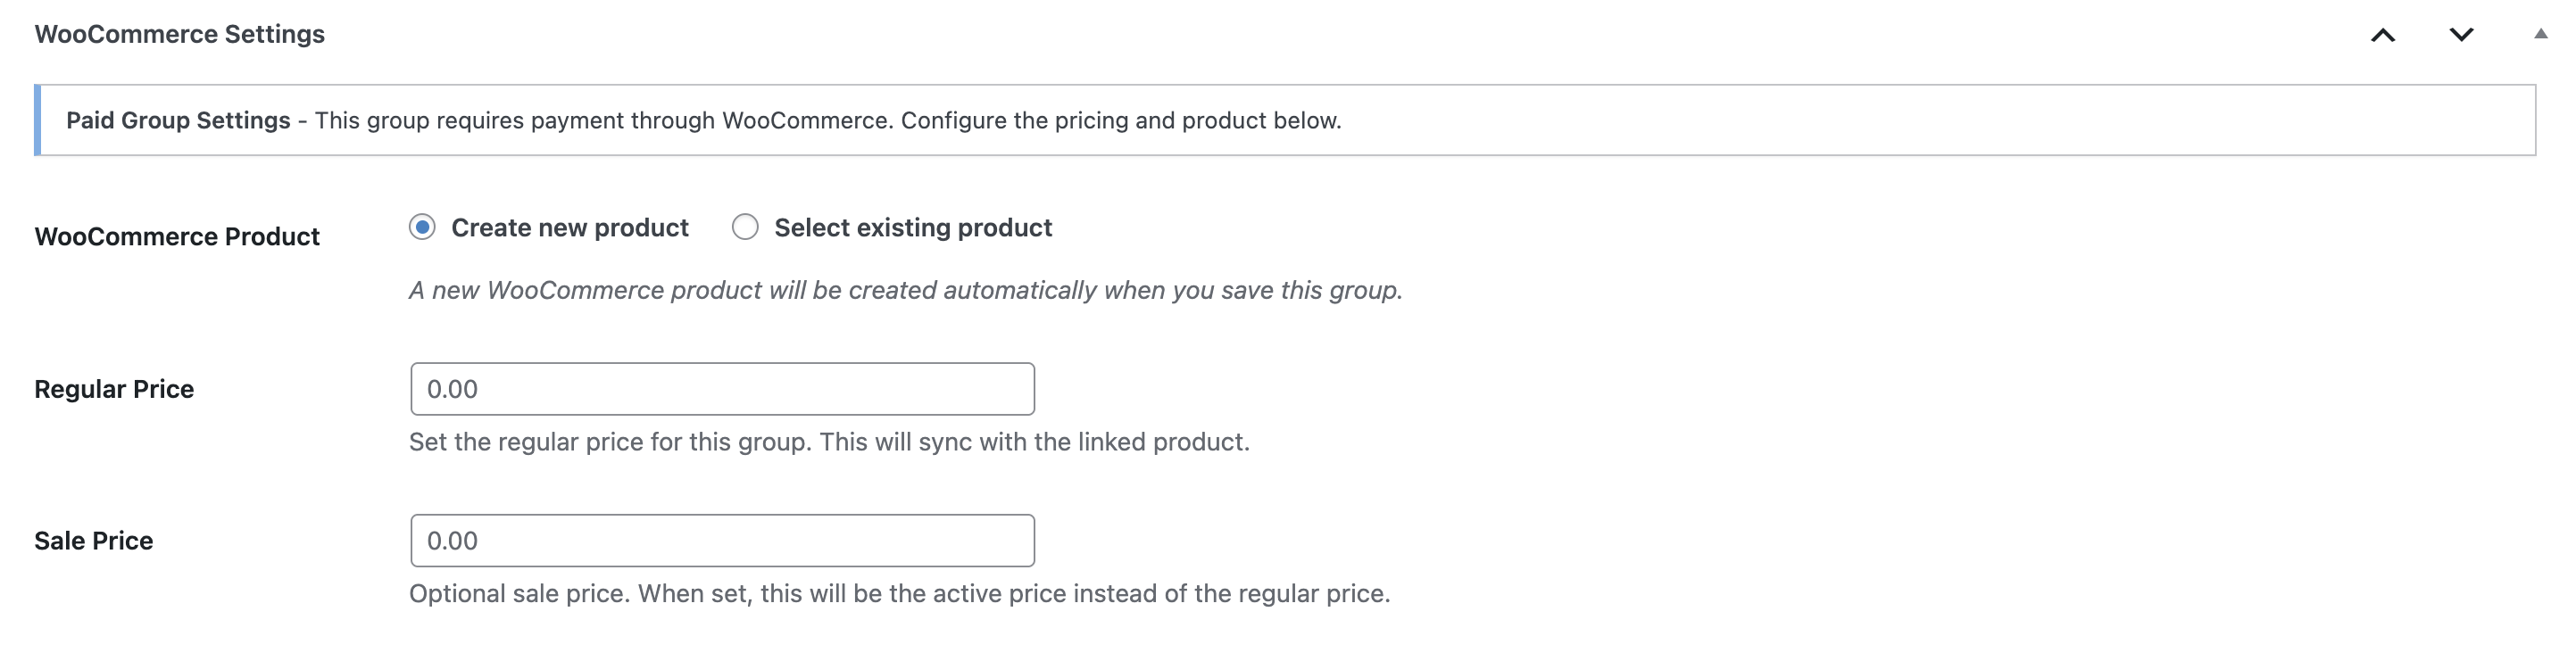Click the selected Create new product radio dot
Viewport: 2576px width, 653px height.
[x=424, y=227]
